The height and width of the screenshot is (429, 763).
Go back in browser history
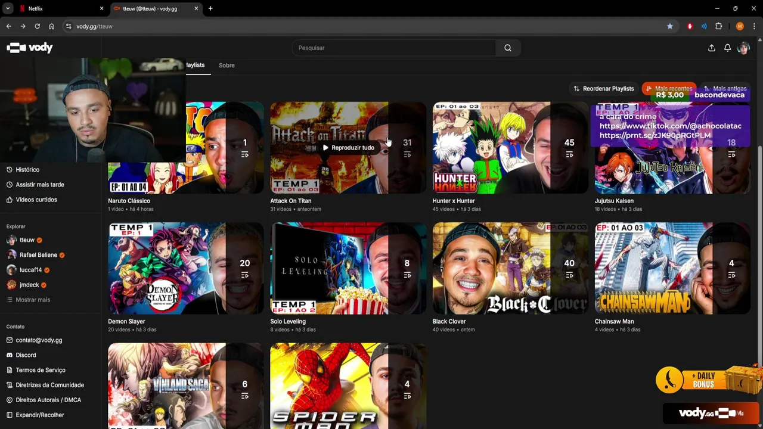tap(8, 26)
